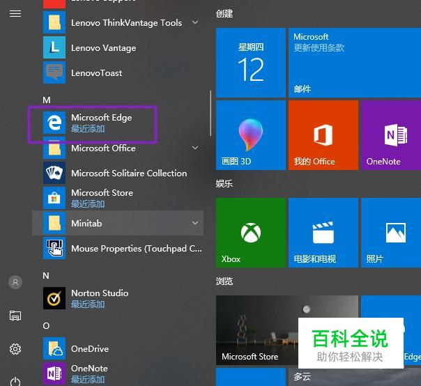
Task: Click the 创建 tile group title
Action: 224,14
